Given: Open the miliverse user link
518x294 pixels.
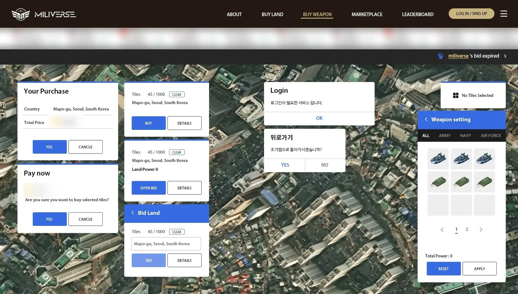Looking at the screenshot, I should [458, 56].
